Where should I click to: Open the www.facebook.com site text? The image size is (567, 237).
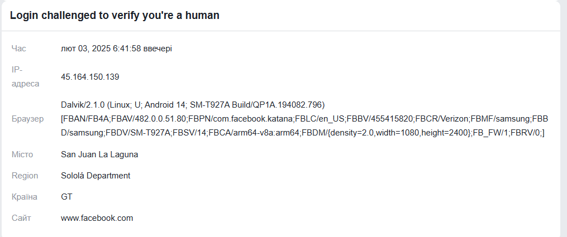click(97, 218)
